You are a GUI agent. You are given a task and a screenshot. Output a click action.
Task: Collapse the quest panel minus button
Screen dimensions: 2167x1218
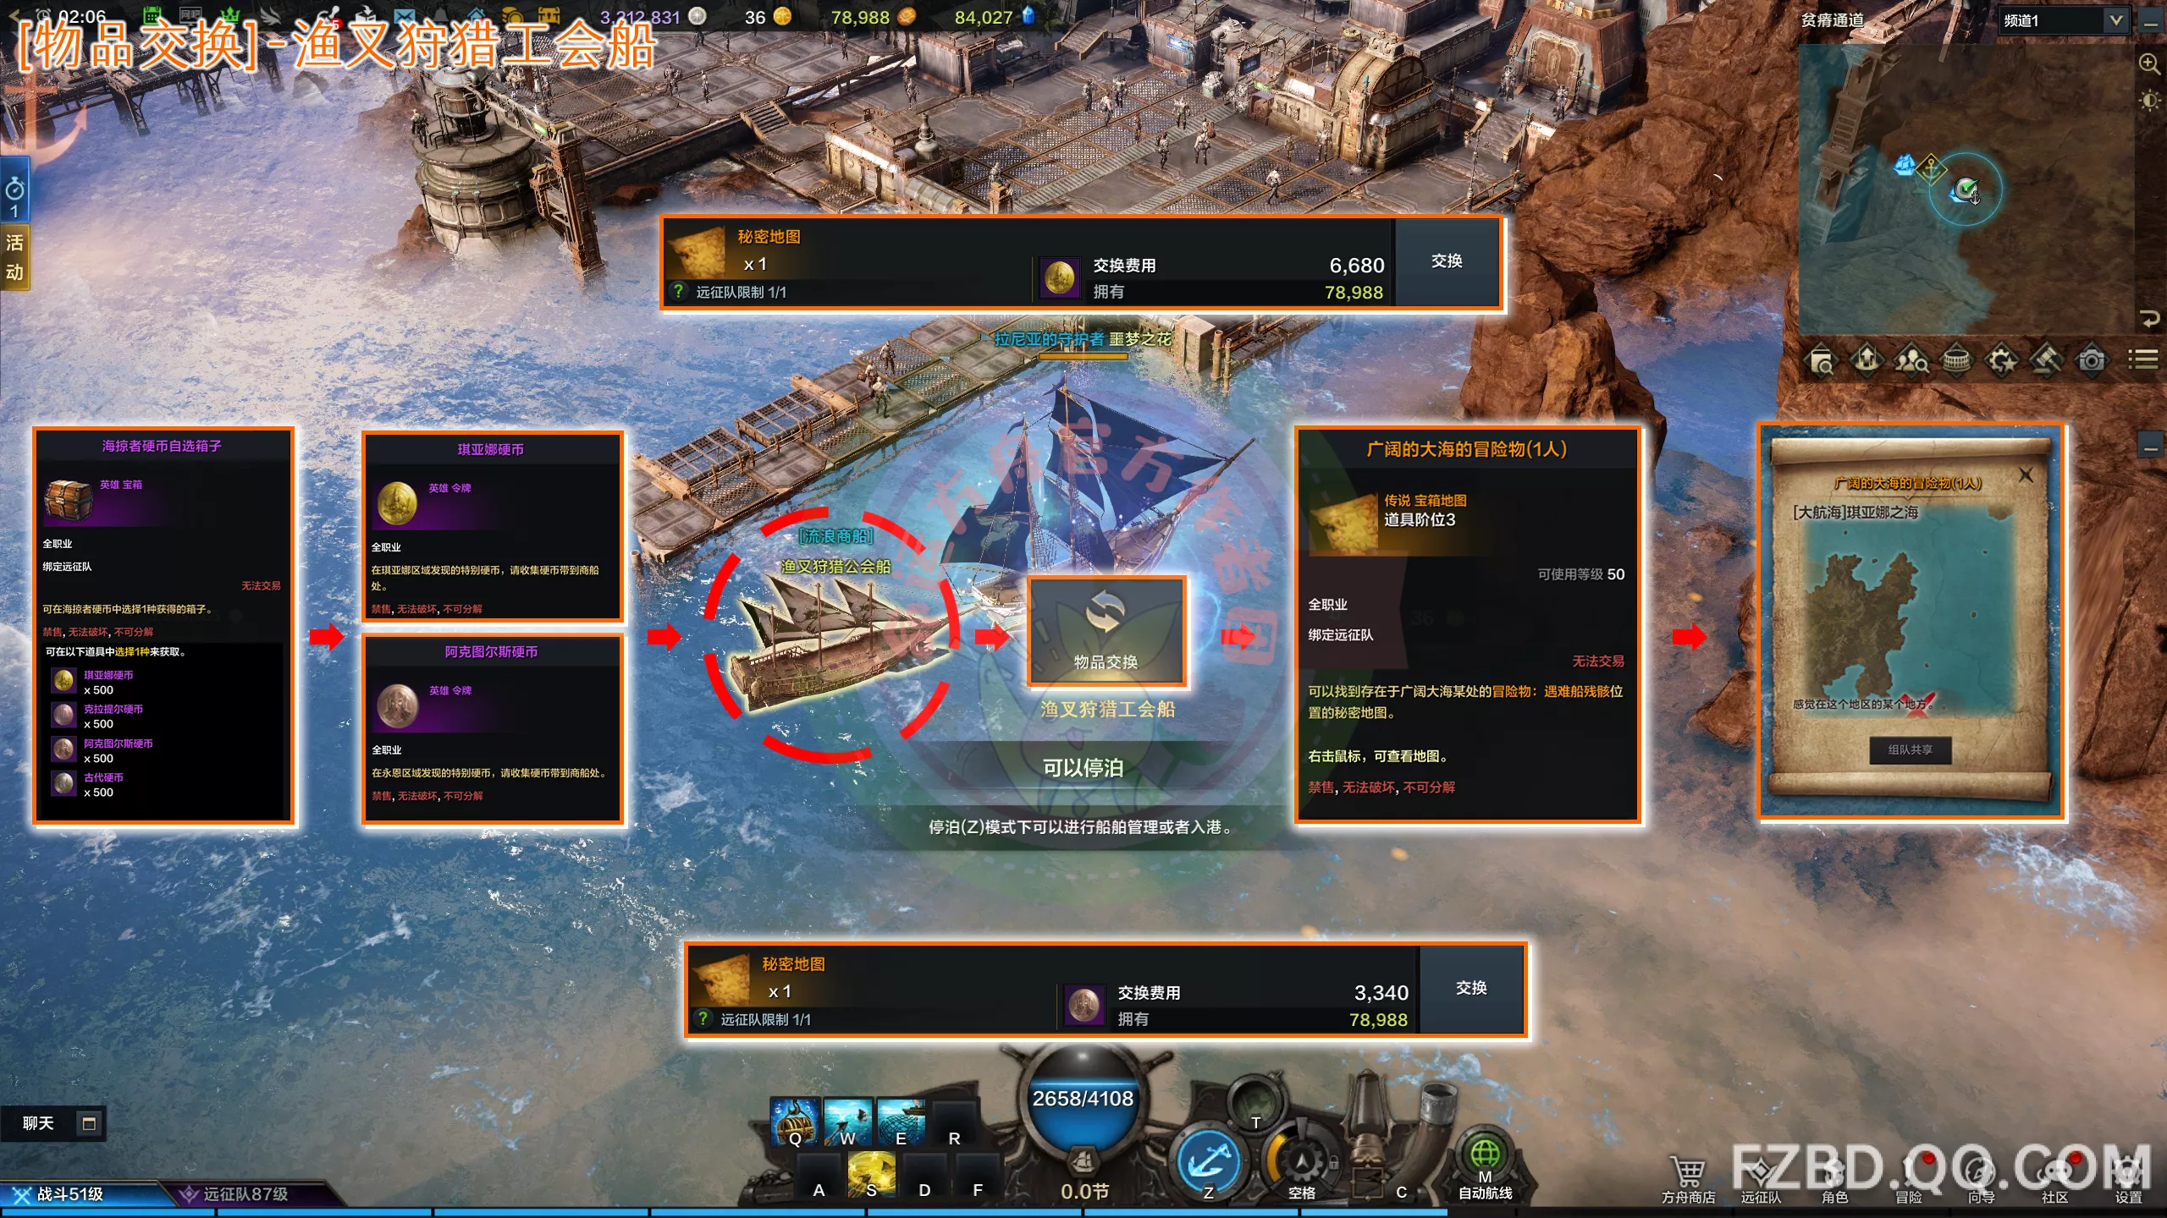tap(2150, 446)
